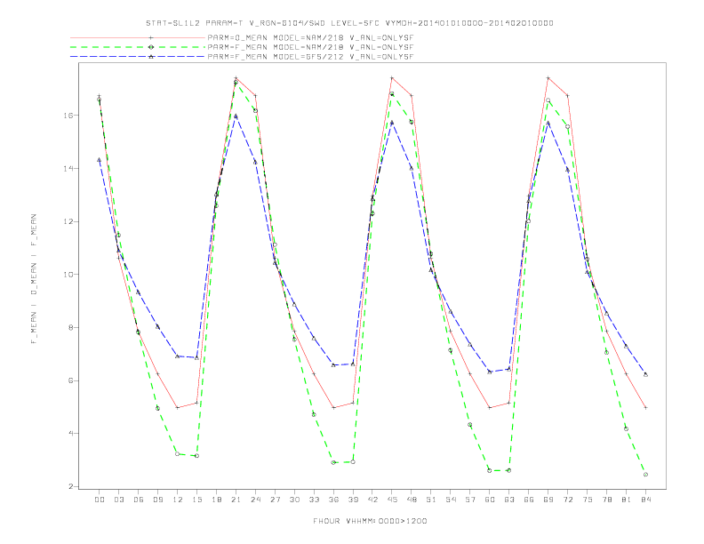
Task: Click the blue triangle data point at hour 36
Action: pos(333,365)
